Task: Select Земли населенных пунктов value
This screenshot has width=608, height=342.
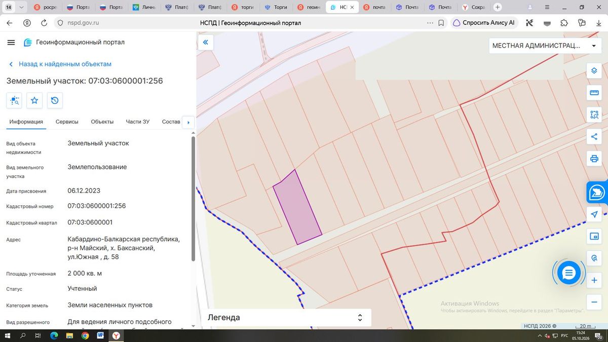Action: tap(110, 305)
